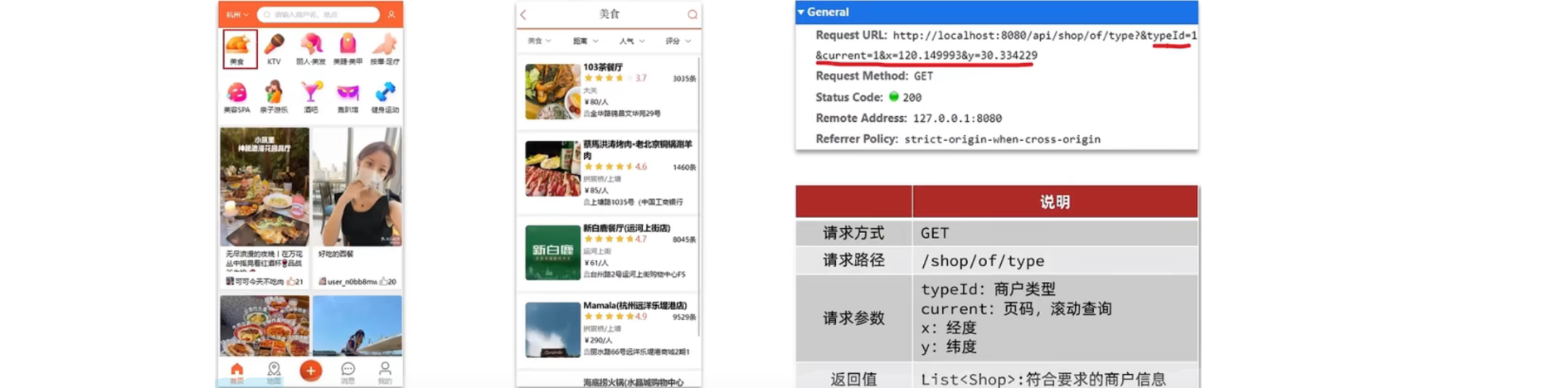Click the ¥80/人 price text
Image resolution: width=1546 pixels, height=388 pixels.
click(596, 102)
